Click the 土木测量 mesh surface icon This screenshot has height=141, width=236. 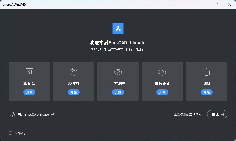[x=118, y=72]
